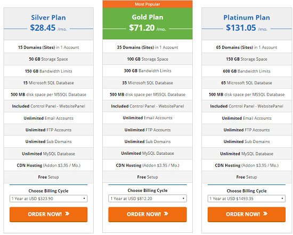
Task: Click the Gold Plan green header
Action: [x=148, y=23]
